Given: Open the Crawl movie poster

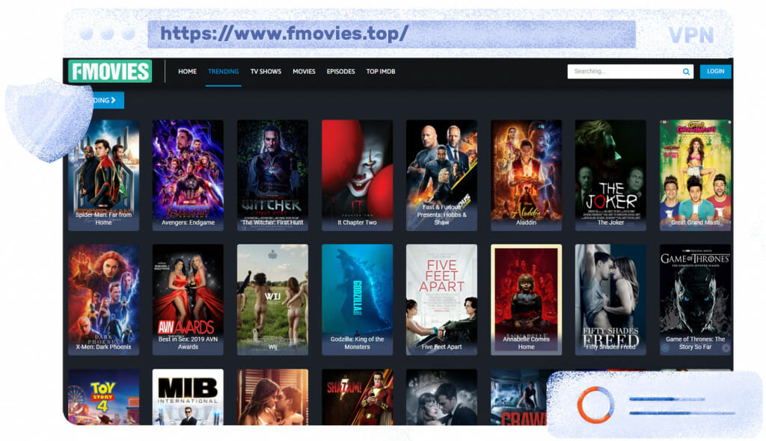Looking at the screenshot, I should tap(519, 397).
